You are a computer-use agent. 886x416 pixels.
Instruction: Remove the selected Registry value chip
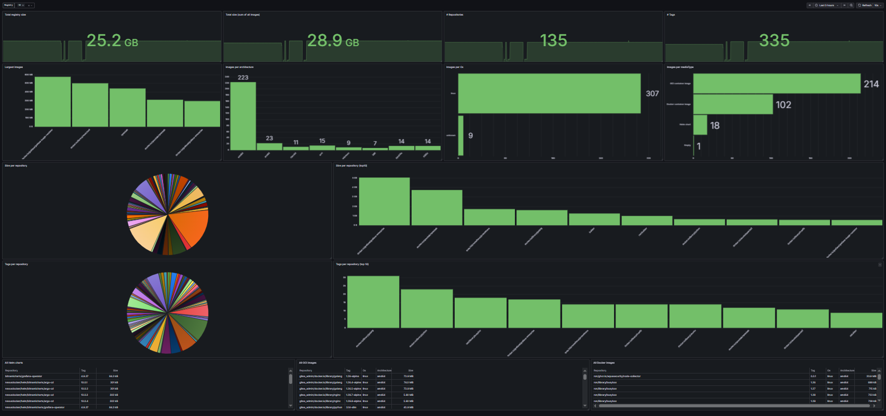coord(23,5)
